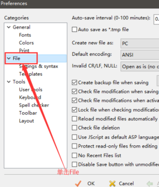The height and width of the screenshot is (187, 159).
Task: Open the Templates category
Action: pyautogui.click(x=30, y=74)
